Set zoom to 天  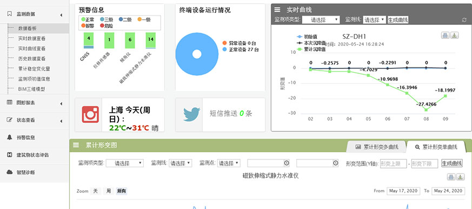coord(95,191)
